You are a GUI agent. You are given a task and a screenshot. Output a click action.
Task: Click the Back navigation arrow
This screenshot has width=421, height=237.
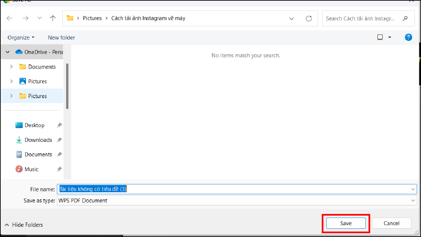pos(10,18)
